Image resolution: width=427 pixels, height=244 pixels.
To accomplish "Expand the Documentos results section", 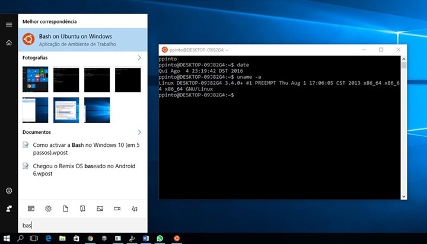I will [139, 132].
